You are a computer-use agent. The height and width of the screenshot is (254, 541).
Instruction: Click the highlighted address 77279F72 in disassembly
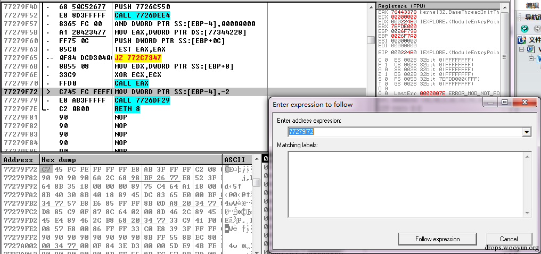point(20,92)
